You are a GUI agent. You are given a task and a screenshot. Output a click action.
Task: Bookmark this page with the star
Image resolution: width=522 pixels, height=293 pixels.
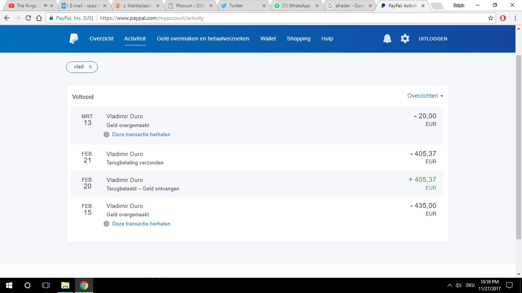[x=491, y=18]
